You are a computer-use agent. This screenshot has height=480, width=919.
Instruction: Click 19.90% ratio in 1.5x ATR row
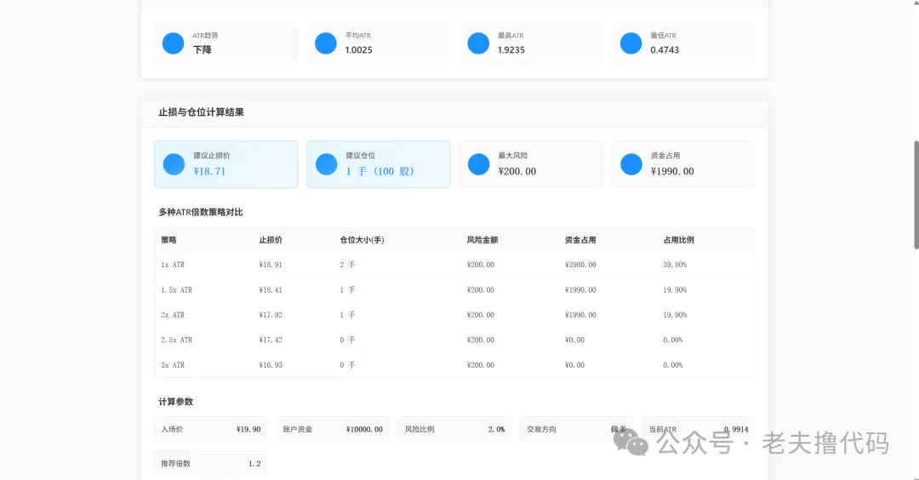tap(675, 290)
